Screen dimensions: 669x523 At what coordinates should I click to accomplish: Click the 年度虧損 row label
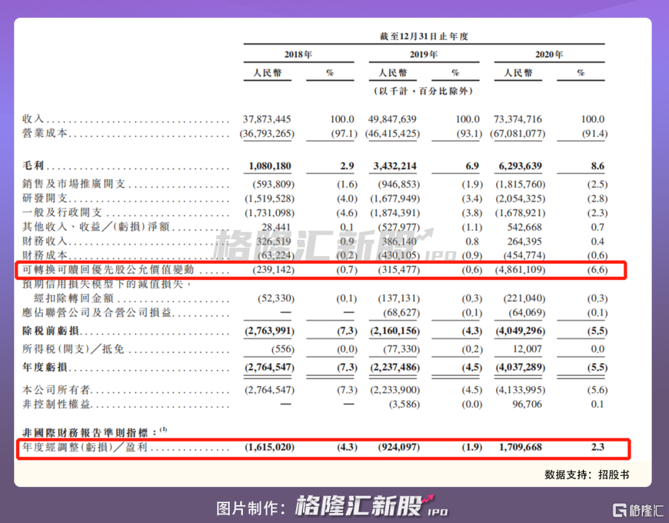[45, 367]
